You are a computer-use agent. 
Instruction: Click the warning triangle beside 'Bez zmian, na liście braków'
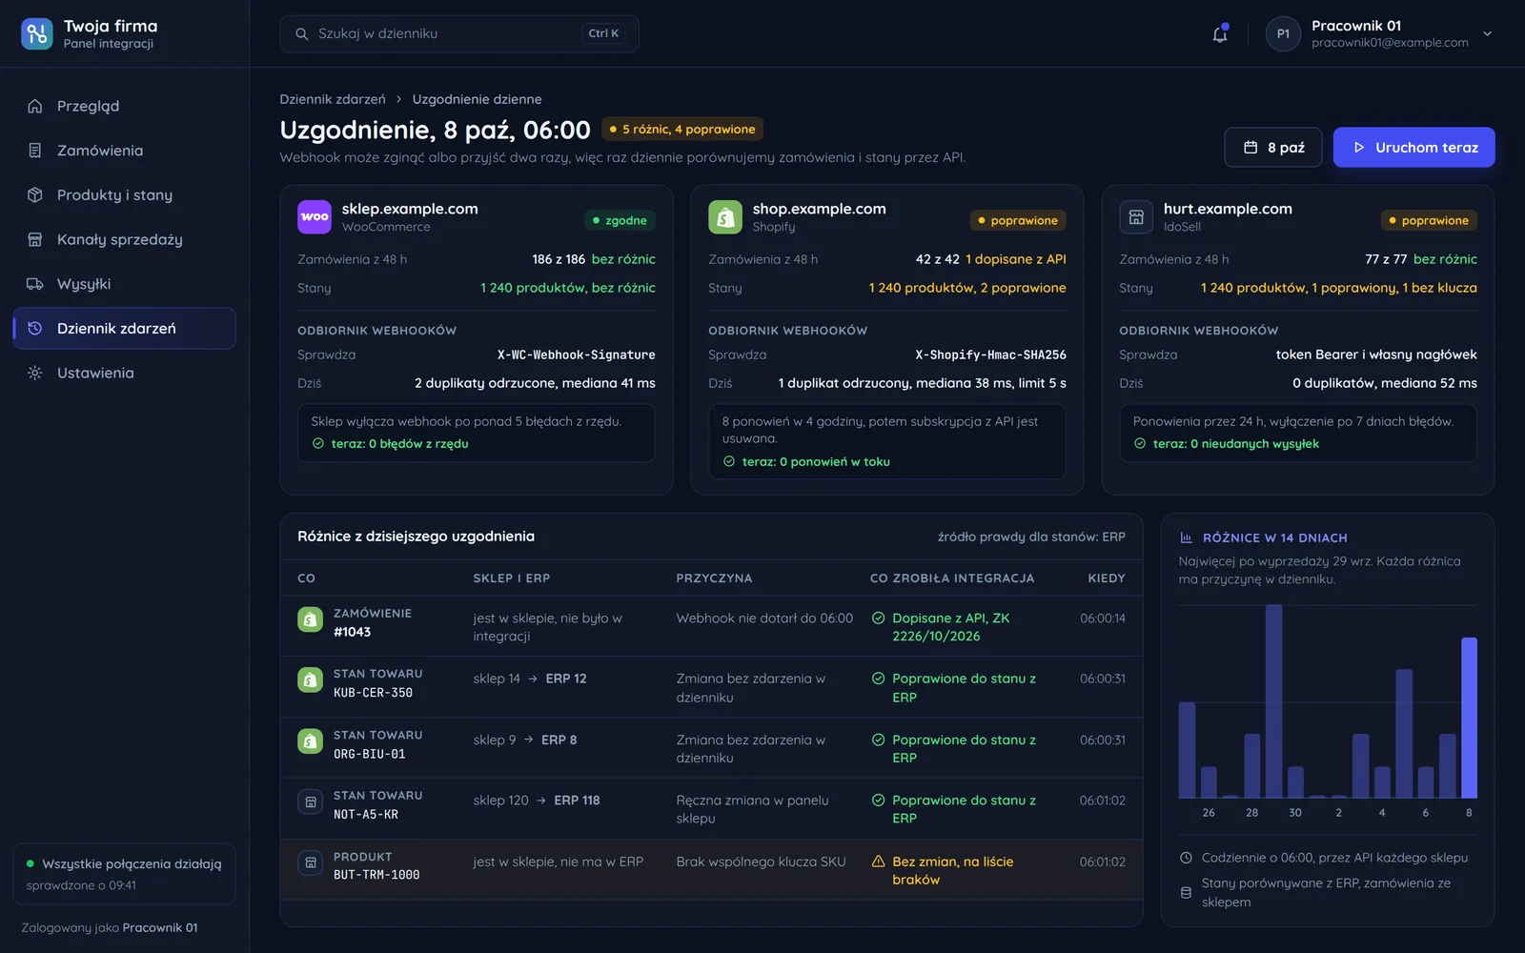(879, 862)
